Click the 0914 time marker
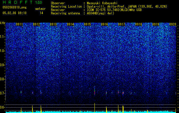Image resolution: width=179 pixels, height=113 pixels. 71,24
